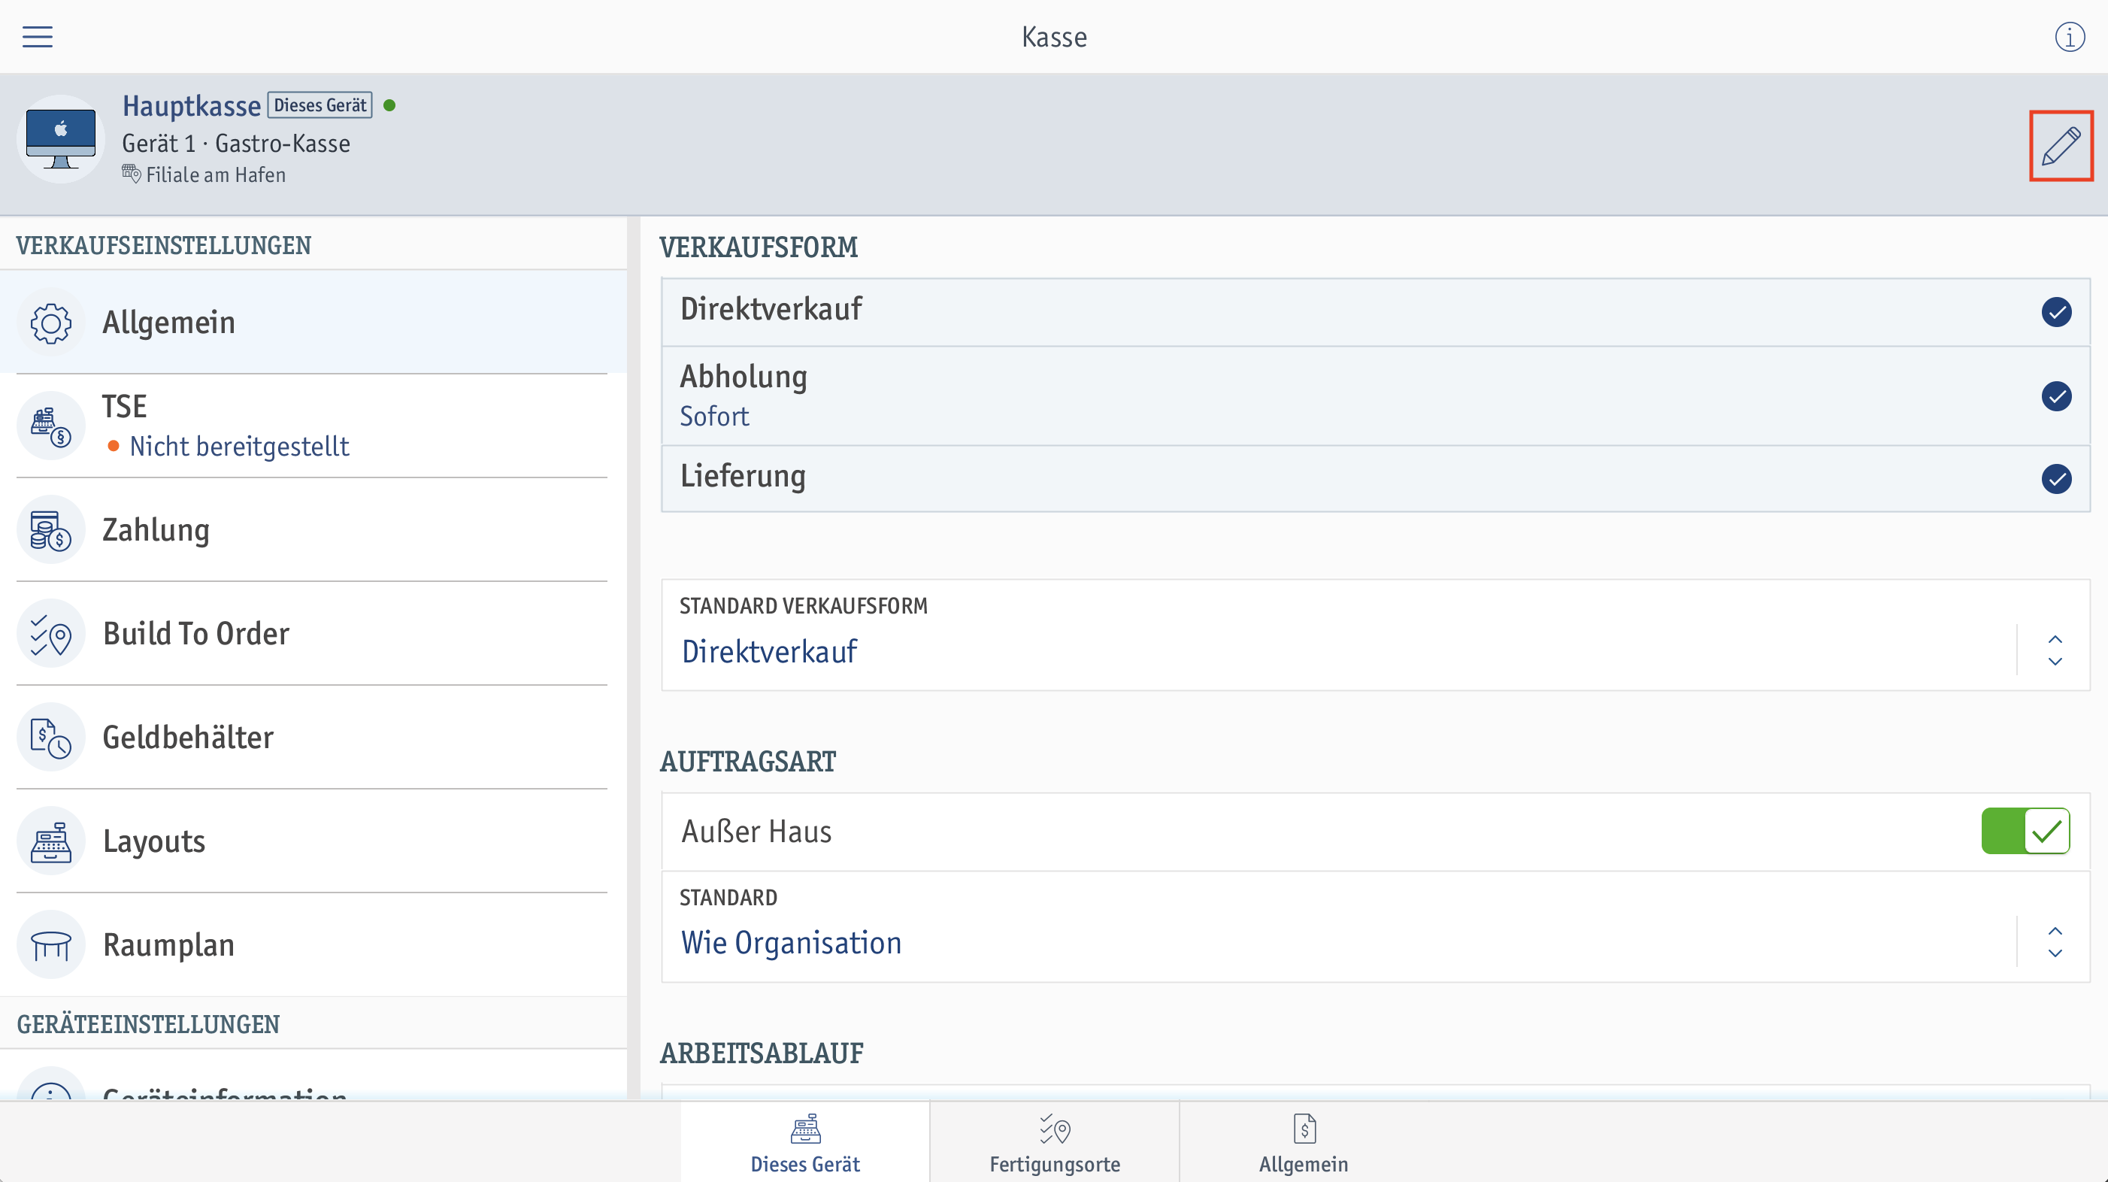
Task: Open the Zahlung settings
Action: tap(313, 529)
